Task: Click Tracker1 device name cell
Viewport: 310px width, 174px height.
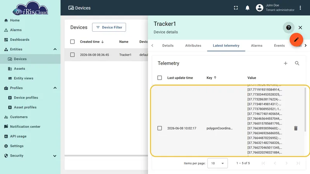Action: [125, 55]
